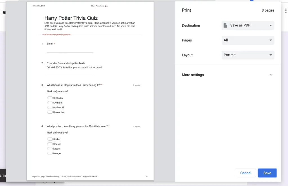Image resolution: width=288 pixels, height=186 pixels.
Task: Click the three-dot menu behind the dialog
Action: click(286, 10)
